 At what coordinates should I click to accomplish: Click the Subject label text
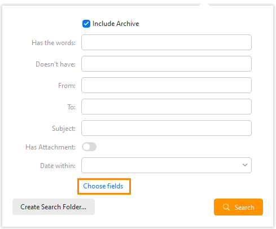[x=64, y=129]
